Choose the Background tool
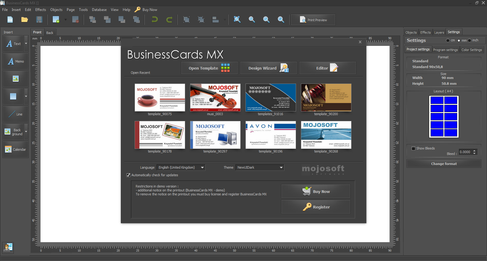Image resolution: width=487 pixels, height=261 pixels. coord(13,132)
